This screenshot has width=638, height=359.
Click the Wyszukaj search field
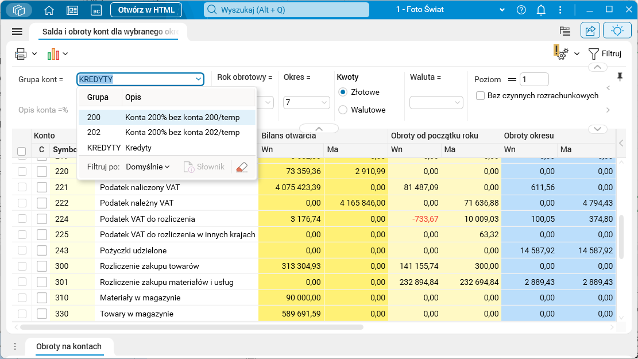pos(287,10)
